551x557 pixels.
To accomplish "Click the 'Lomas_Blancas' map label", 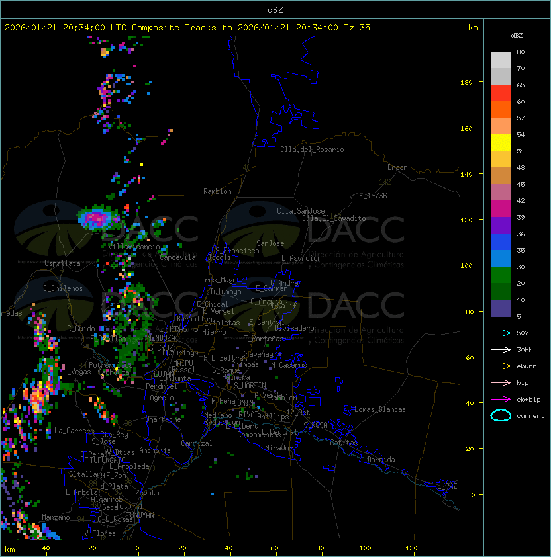I will point(380,409).
